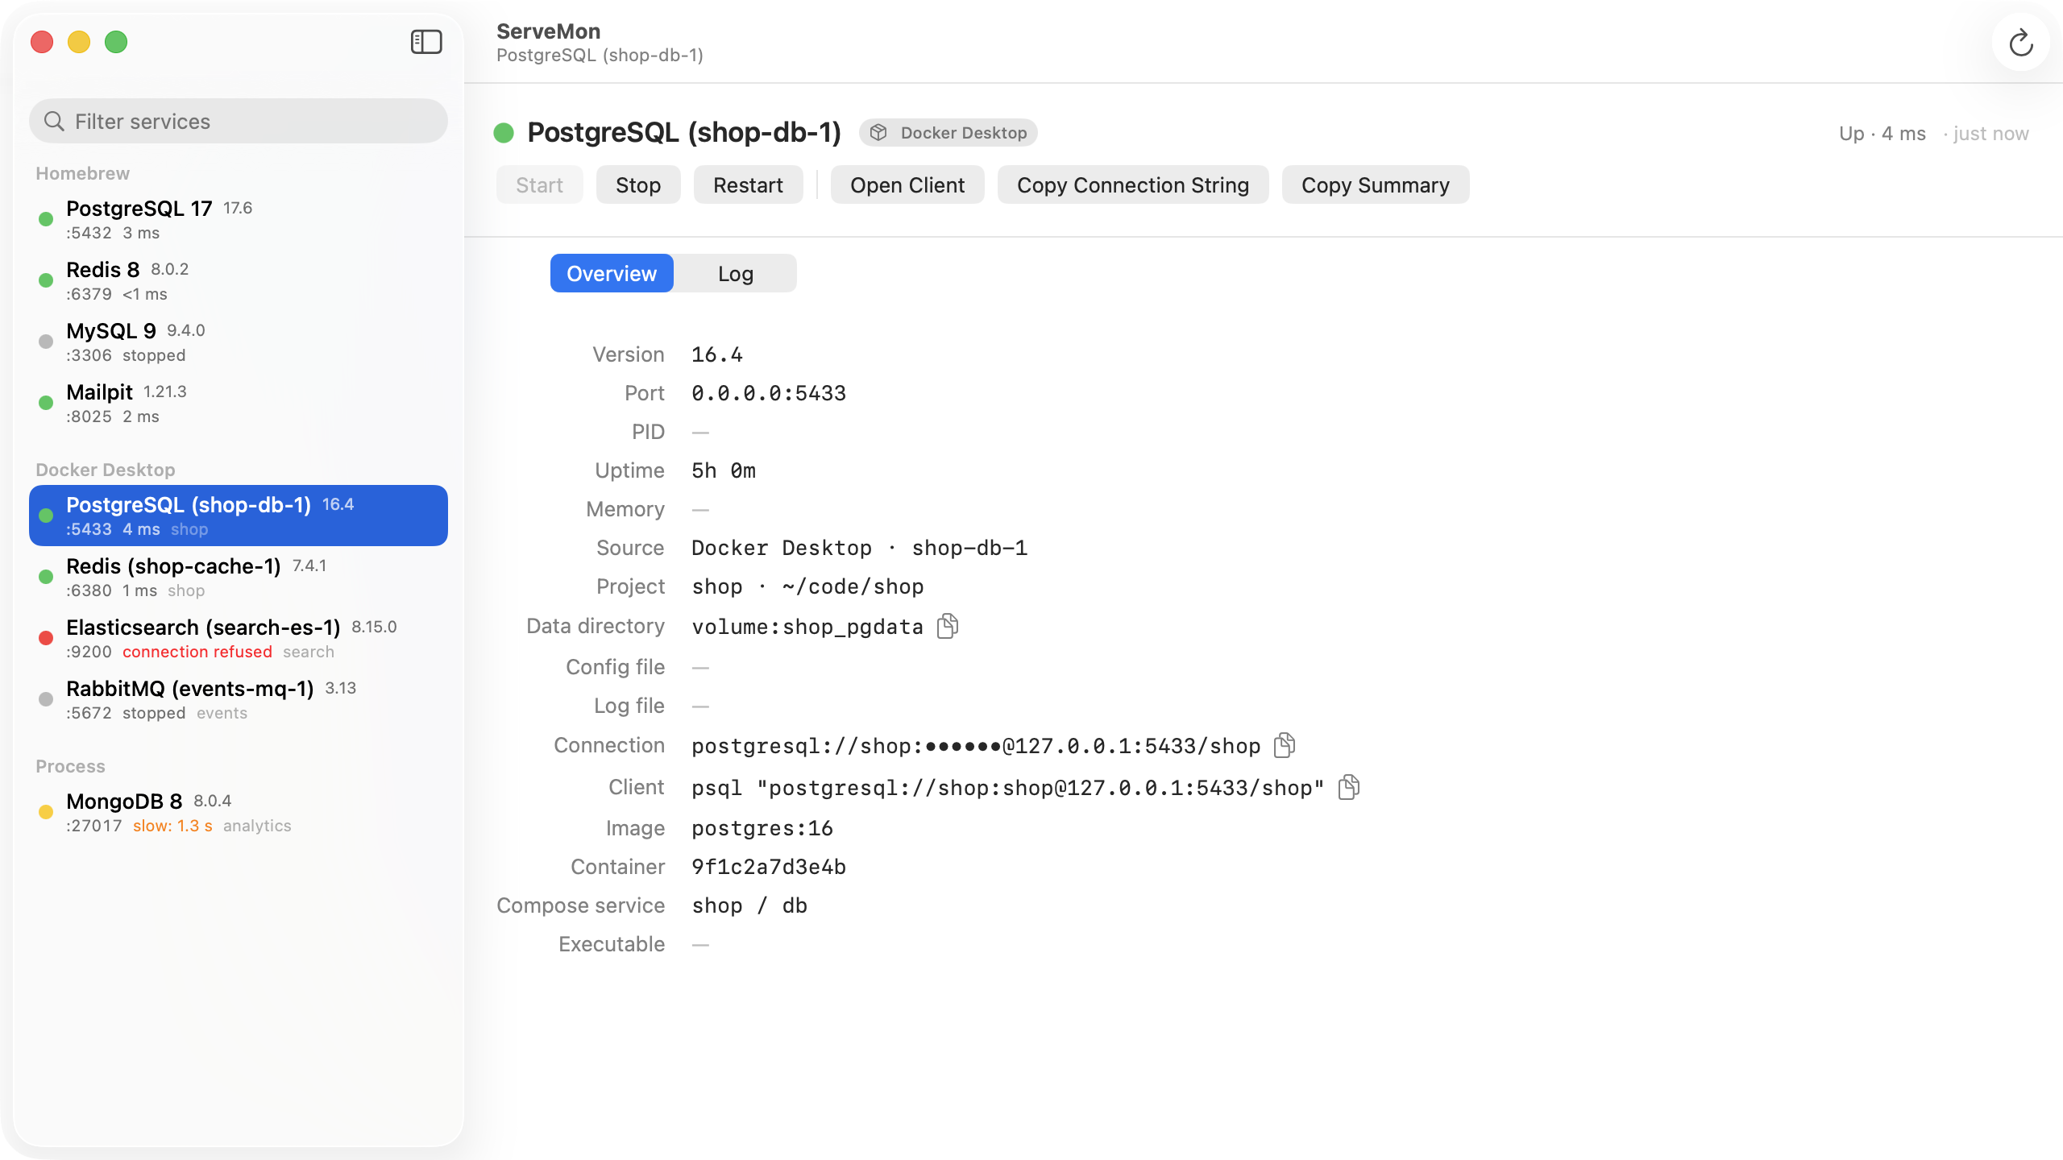The image size is (2063, 1160).
Task: Copy the data directory volume path
Action: tap(948, 626)
